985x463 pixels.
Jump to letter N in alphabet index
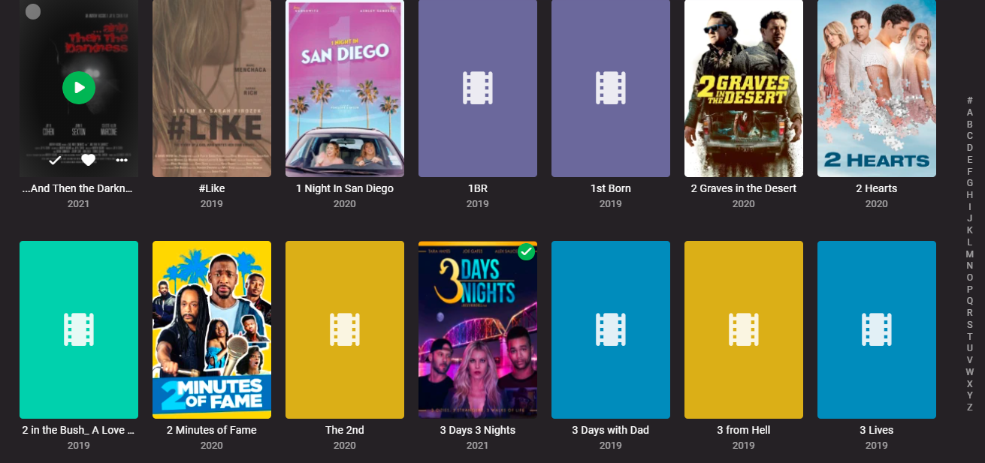click(970, 266)
